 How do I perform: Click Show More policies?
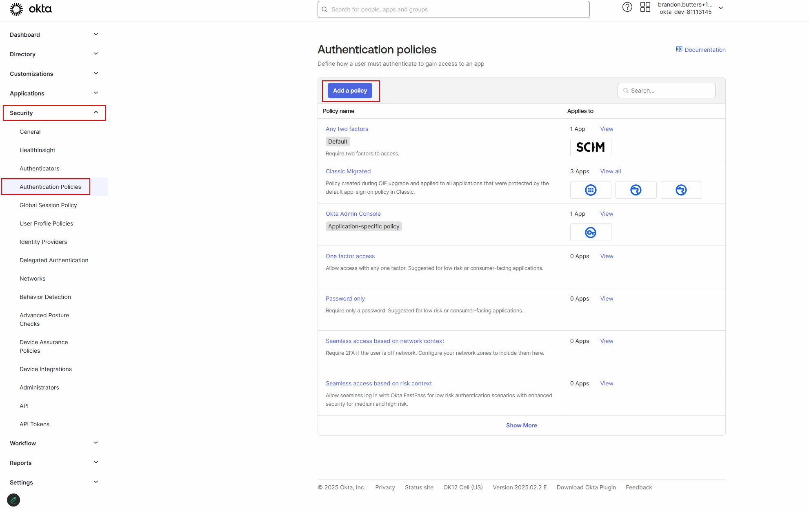click(x=521, y=425)
